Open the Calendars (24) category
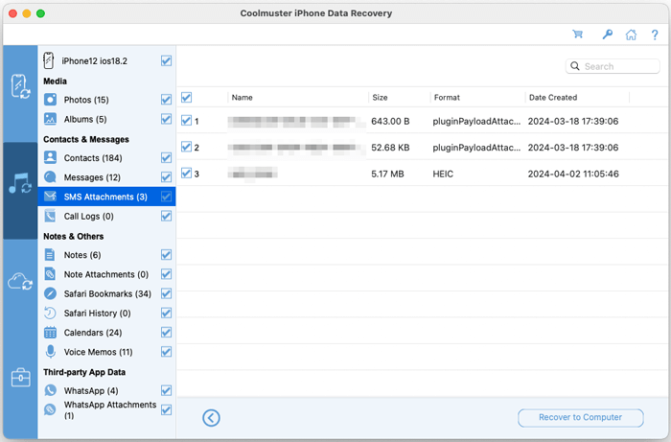 coord(106,333)
